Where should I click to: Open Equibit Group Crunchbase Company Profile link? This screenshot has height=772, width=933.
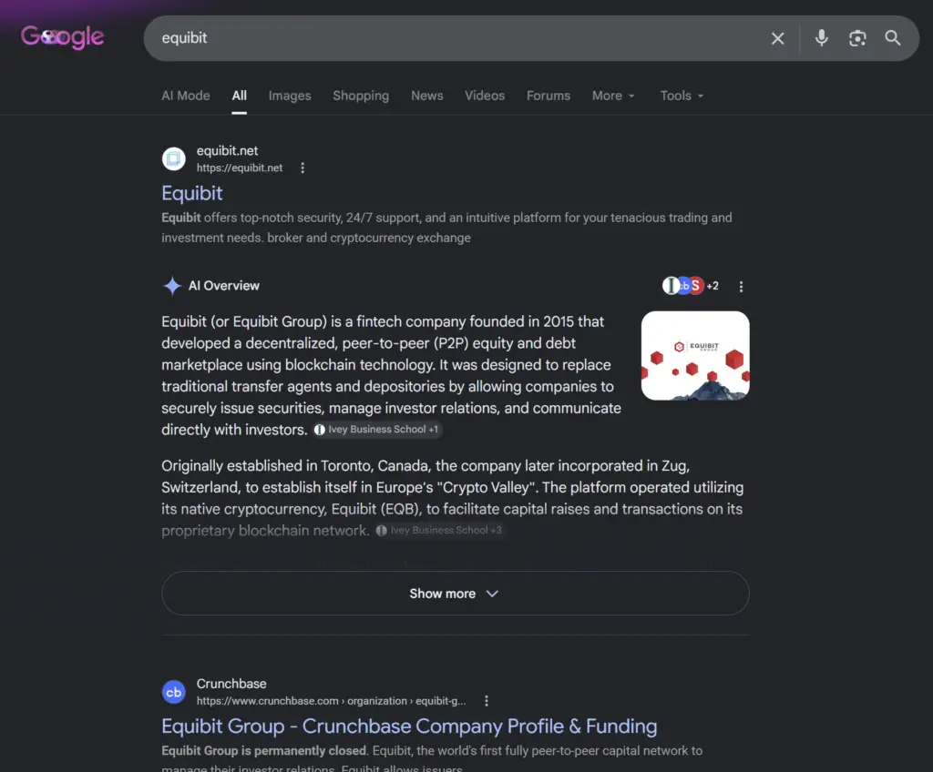pyautogui.click(x=409, y=726)
